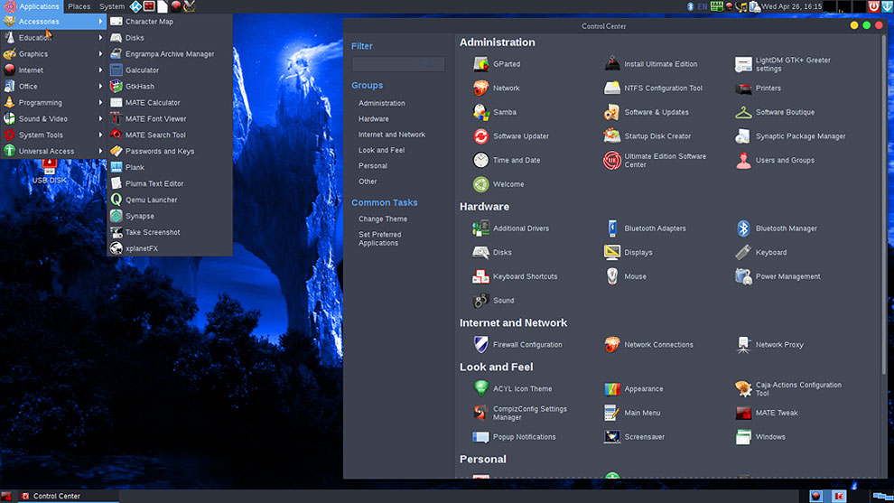This screenshot has height=503, width=894.
Task: Expand the Programming submenu
Action: click(x=53, y=103)
